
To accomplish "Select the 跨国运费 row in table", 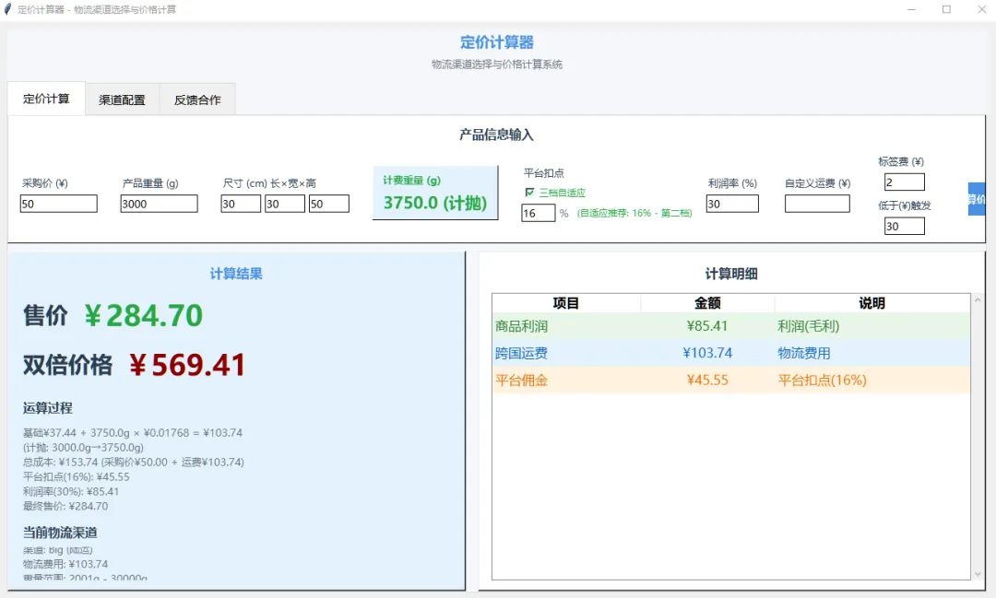I will click(731, 353).
